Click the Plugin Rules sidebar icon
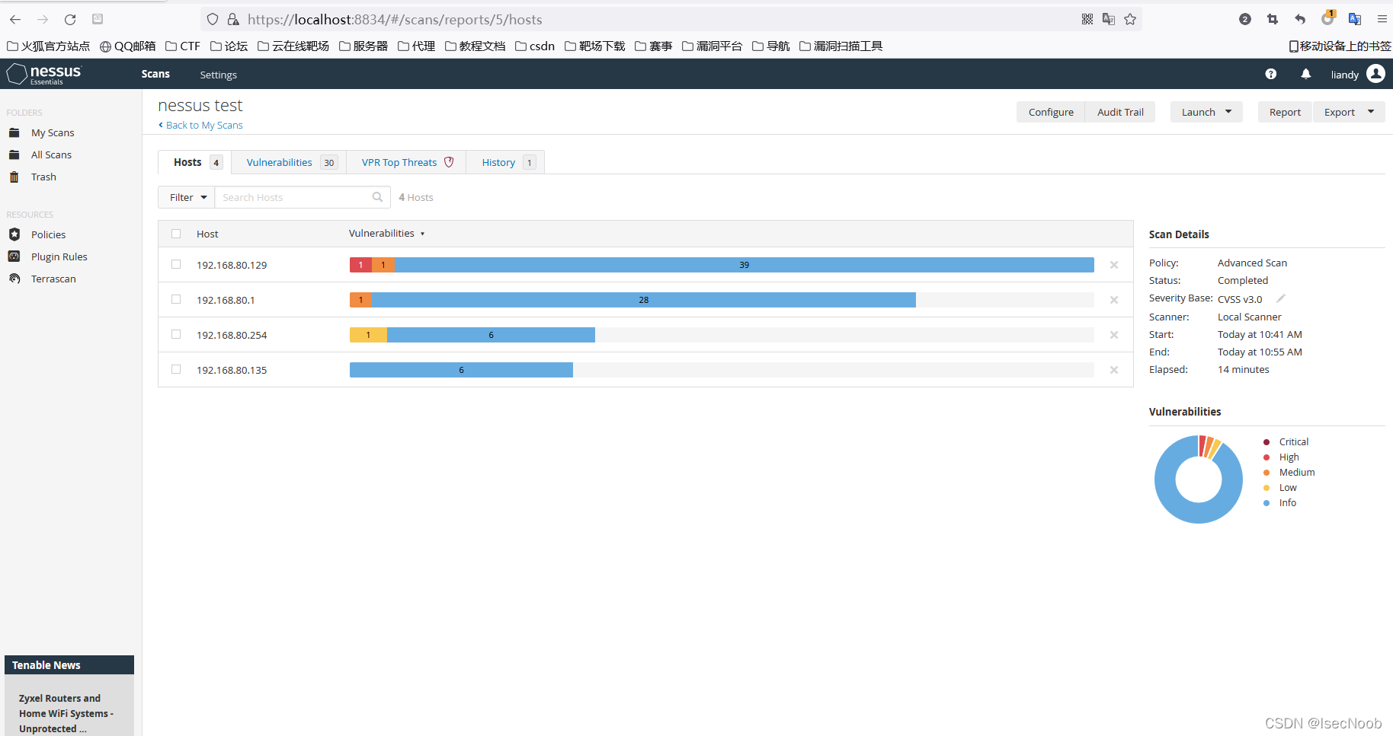 [14, 256]
